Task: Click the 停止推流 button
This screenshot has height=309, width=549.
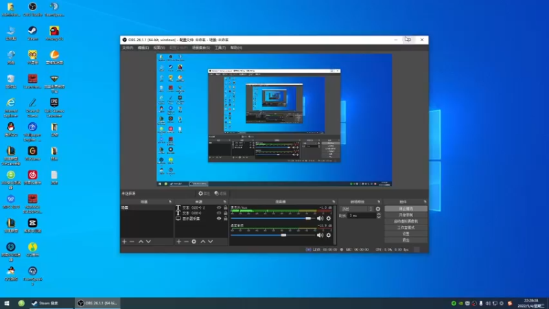Action: coord(406,209)
